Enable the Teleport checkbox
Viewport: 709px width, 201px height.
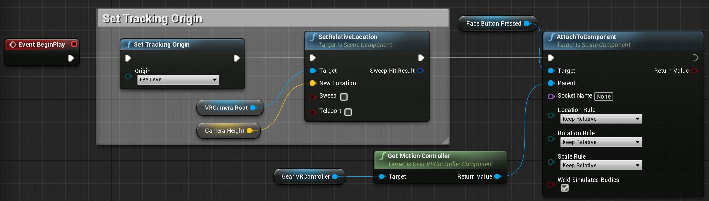tap(348, 112)
